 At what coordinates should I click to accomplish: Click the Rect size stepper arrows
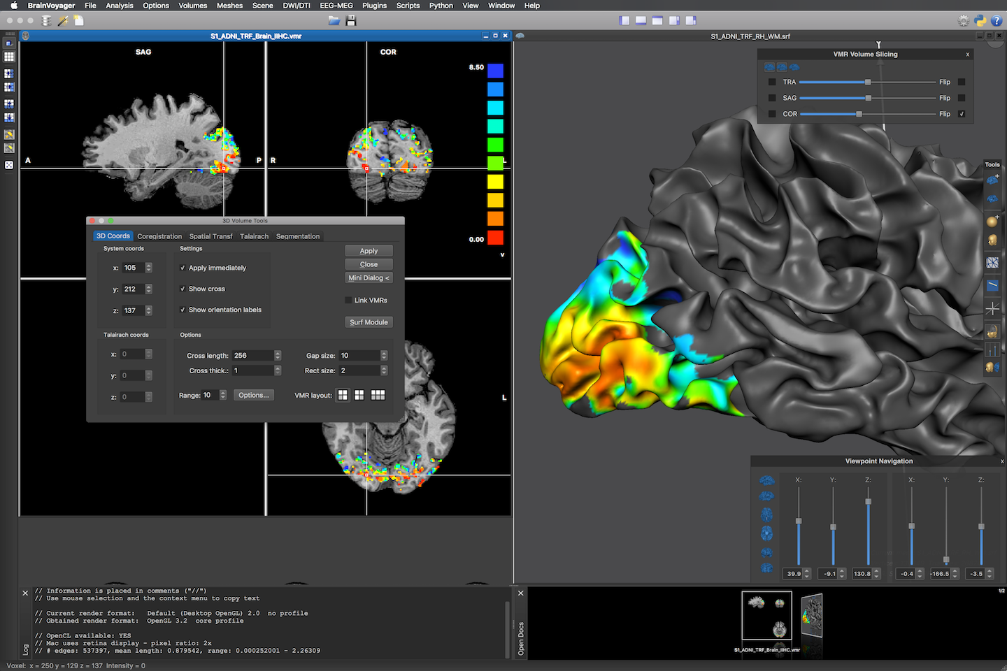(384, 370)
